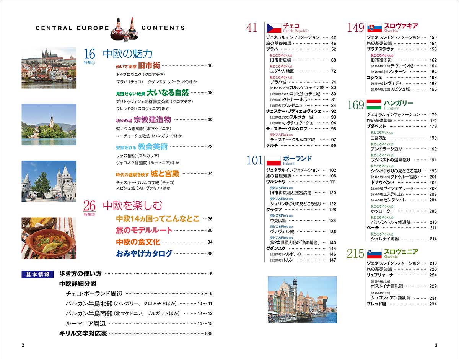The height and width of the screenshot is (359, 459).
Task: Click the Slovenia flag icon
Action: tap(374, 253)
